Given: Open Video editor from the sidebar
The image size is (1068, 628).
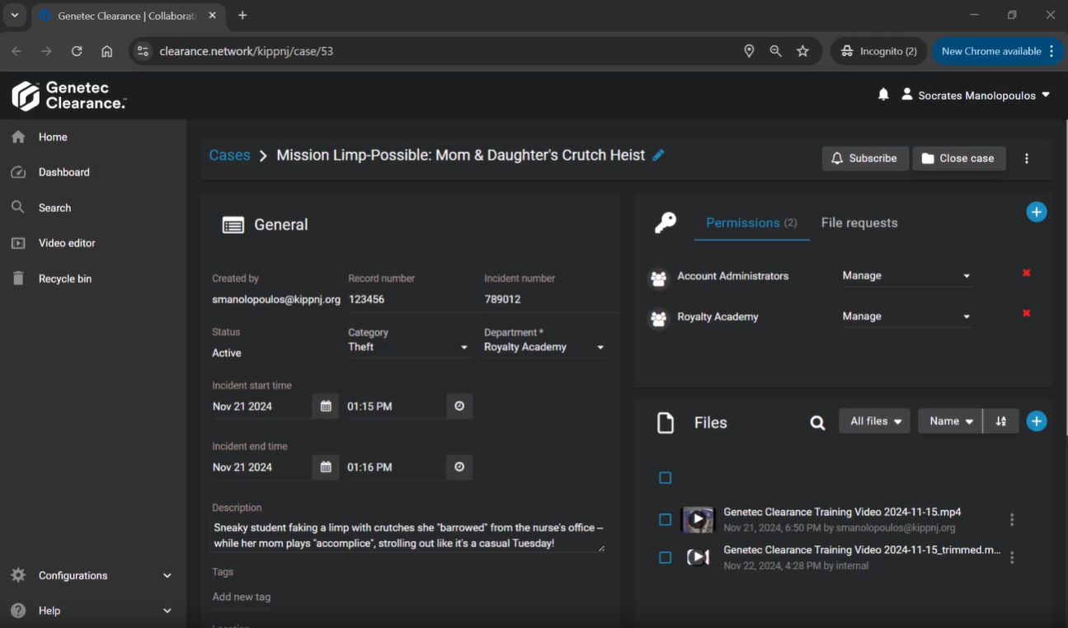Looking at the screenshot, I should click(67, 243).
